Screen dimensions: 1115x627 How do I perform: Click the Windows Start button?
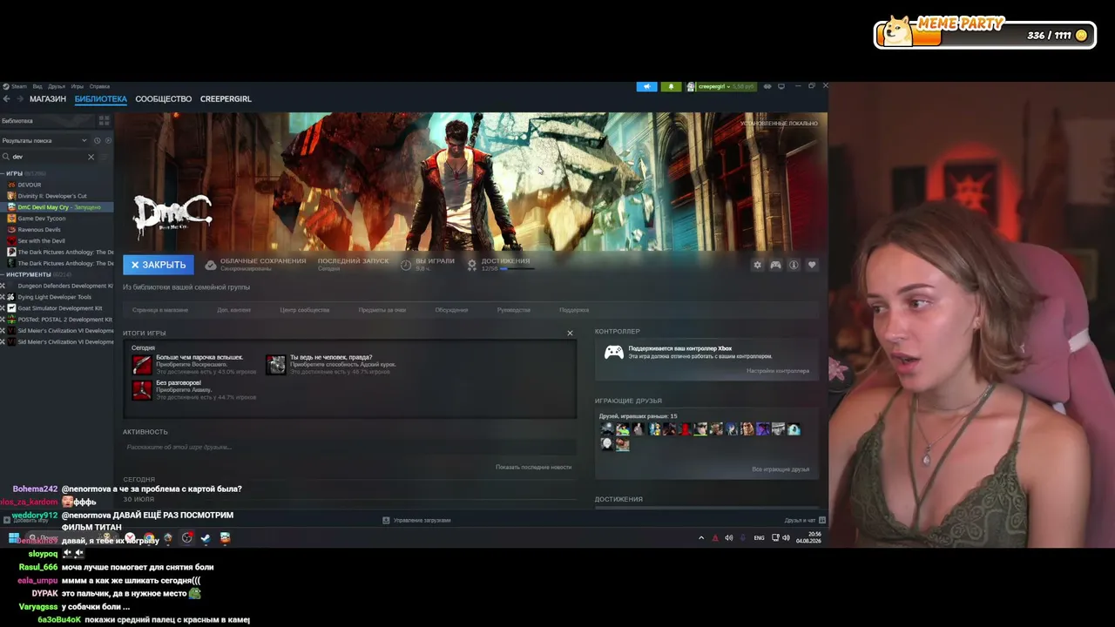point(14,538)
